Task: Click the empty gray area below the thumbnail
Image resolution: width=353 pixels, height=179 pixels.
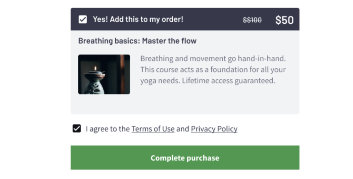Action: click(185, 104)
